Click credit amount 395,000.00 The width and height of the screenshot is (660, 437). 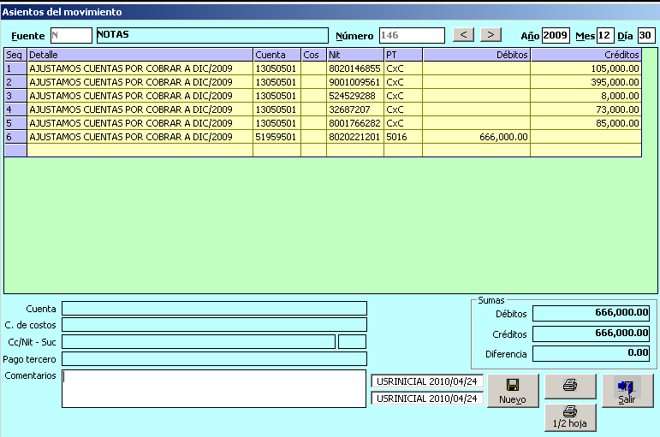click(x=586, y=82)
